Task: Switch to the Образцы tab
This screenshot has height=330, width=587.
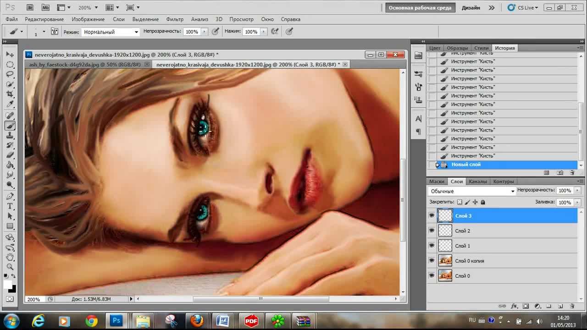Action: (457, 48)
